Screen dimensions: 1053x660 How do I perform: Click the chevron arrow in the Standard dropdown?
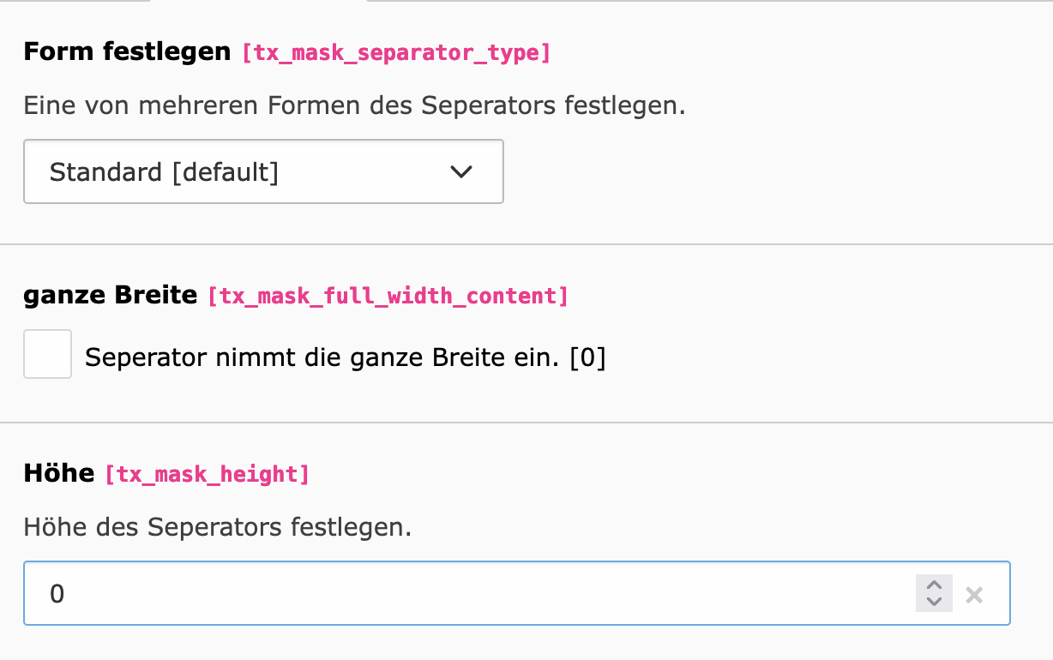461,171
